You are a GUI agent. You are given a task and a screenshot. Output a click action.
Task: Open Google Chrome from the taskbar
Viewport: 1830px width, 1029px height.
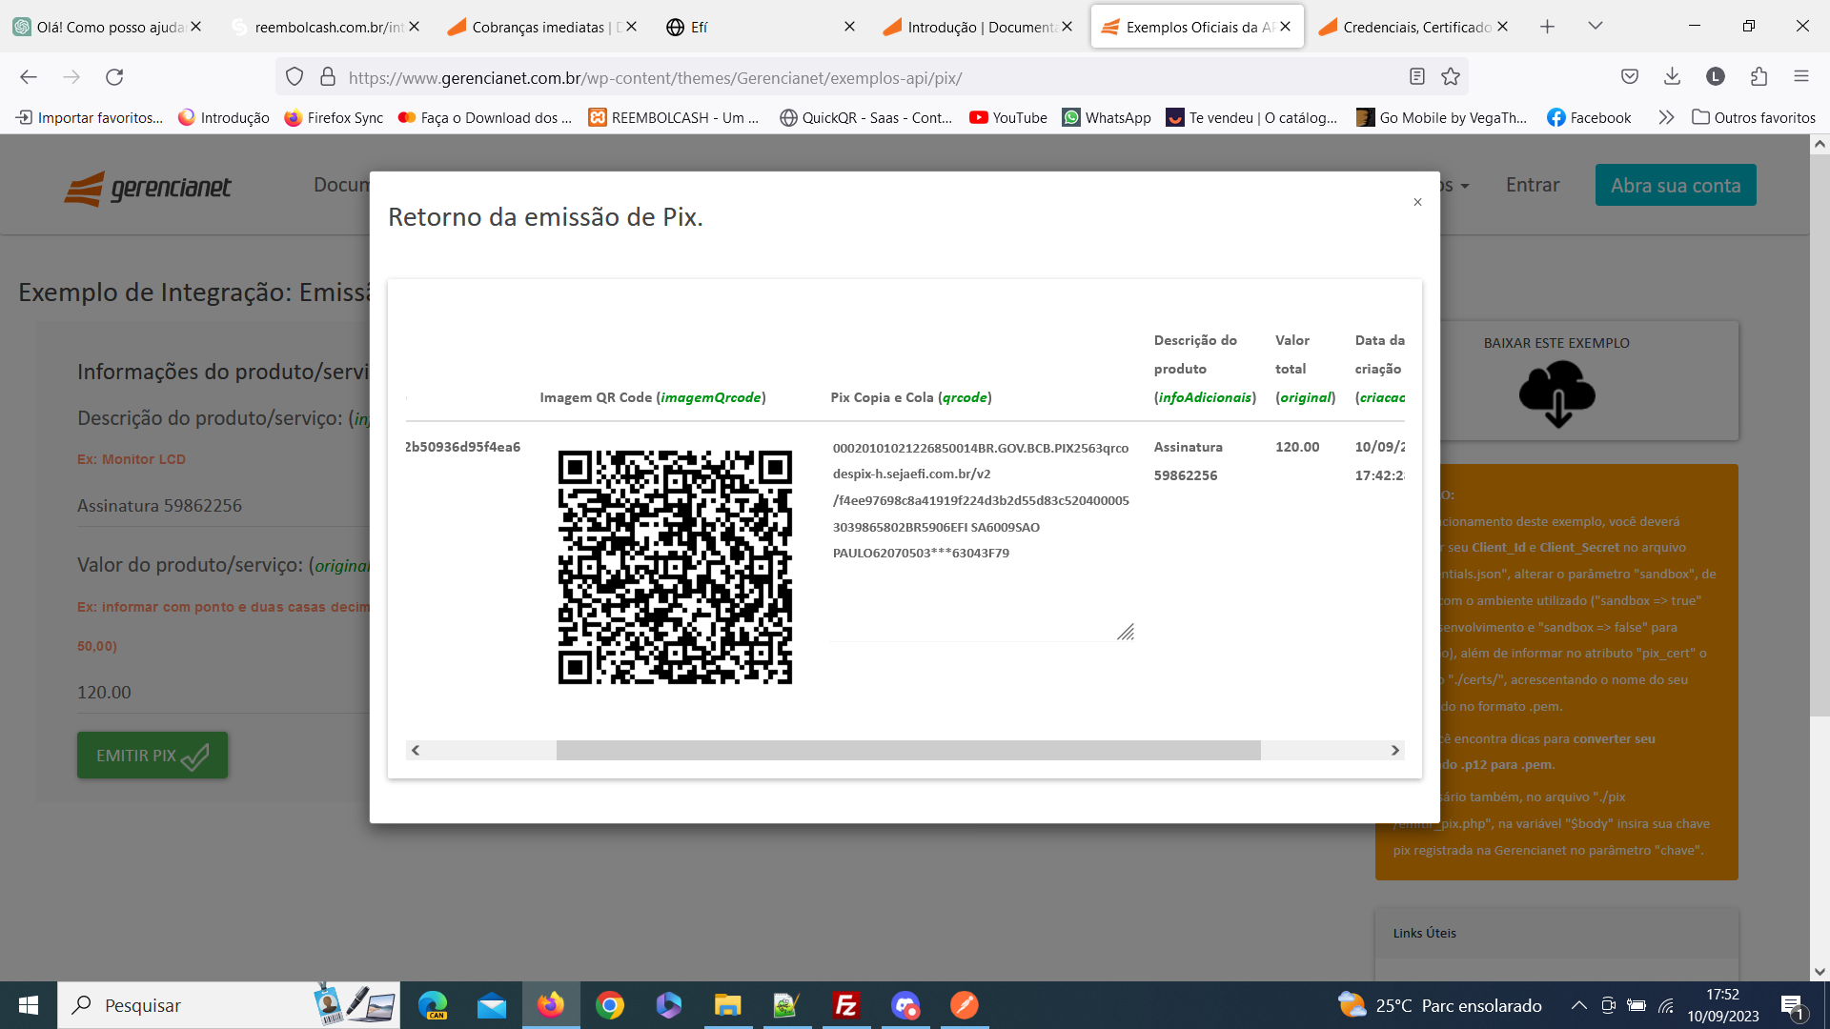coord(610,1005)
